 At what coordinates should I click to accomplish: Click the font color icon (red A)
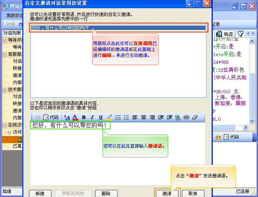point(75,117)
